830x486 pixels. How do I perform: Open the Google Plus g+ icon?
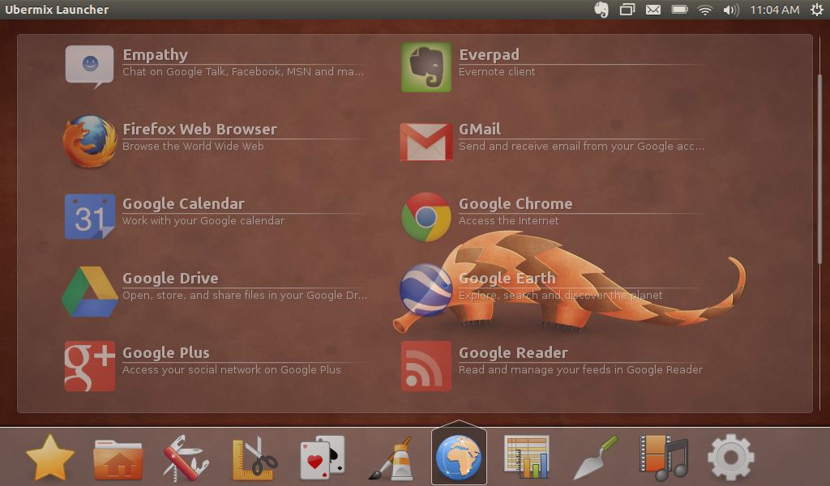point(89,366)
